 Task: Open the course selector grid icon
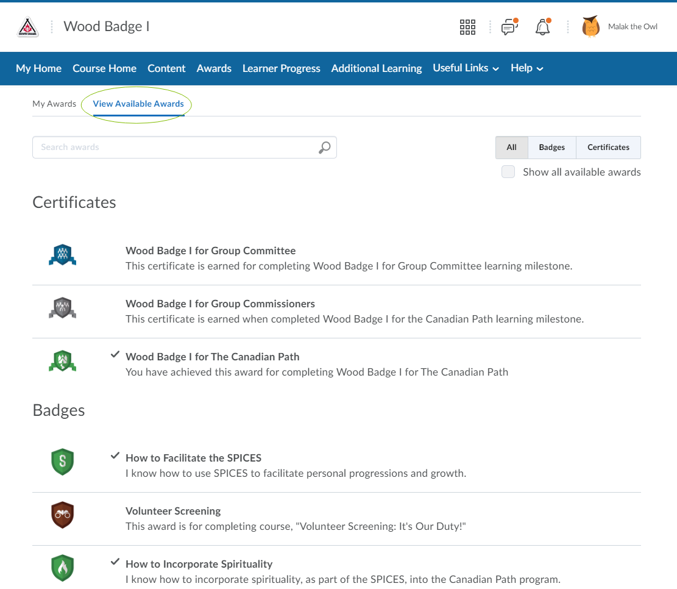click(467, 27)
